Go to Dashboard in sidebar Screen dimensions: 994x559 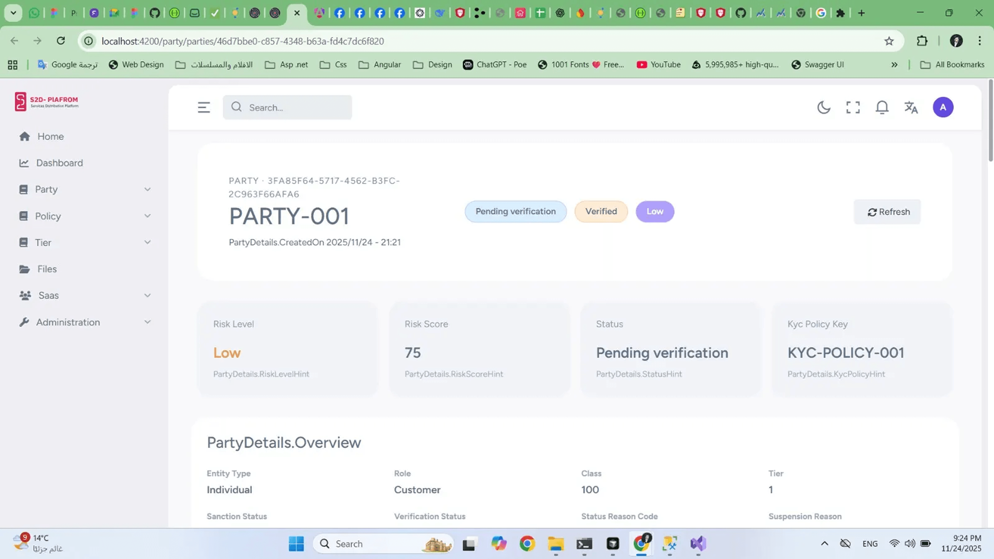coord(59,163)
